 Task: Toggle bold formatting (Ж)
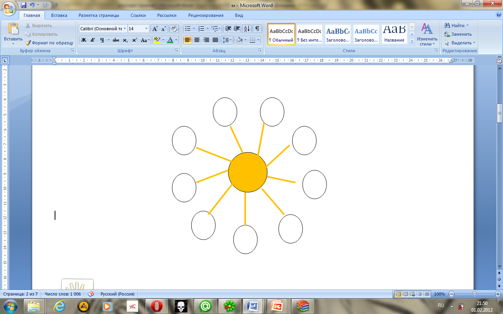[84, 40]
